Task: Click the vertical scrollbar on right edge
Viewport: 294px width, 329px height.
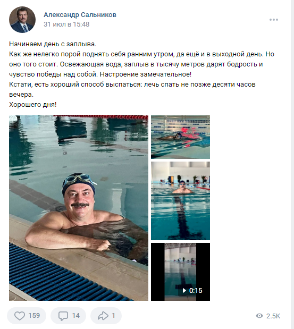Action: [x=292, y=165]
